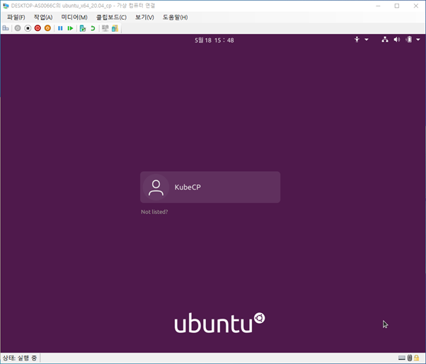Open the 도움말(H) menu
The image size is (426, 364).
click(175, 18)
